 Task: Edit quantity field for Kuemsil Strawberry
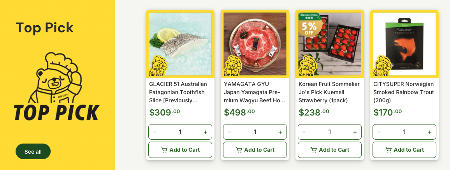(x=330, y=132)
